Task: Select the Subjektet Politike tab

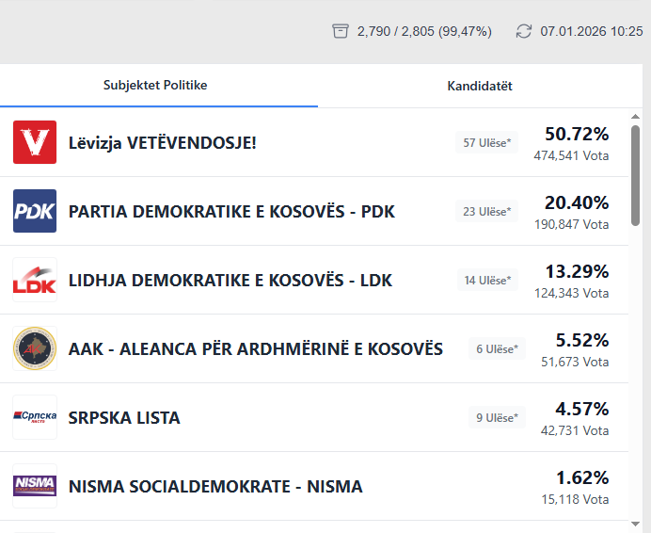Action: [x=155, y=86]
